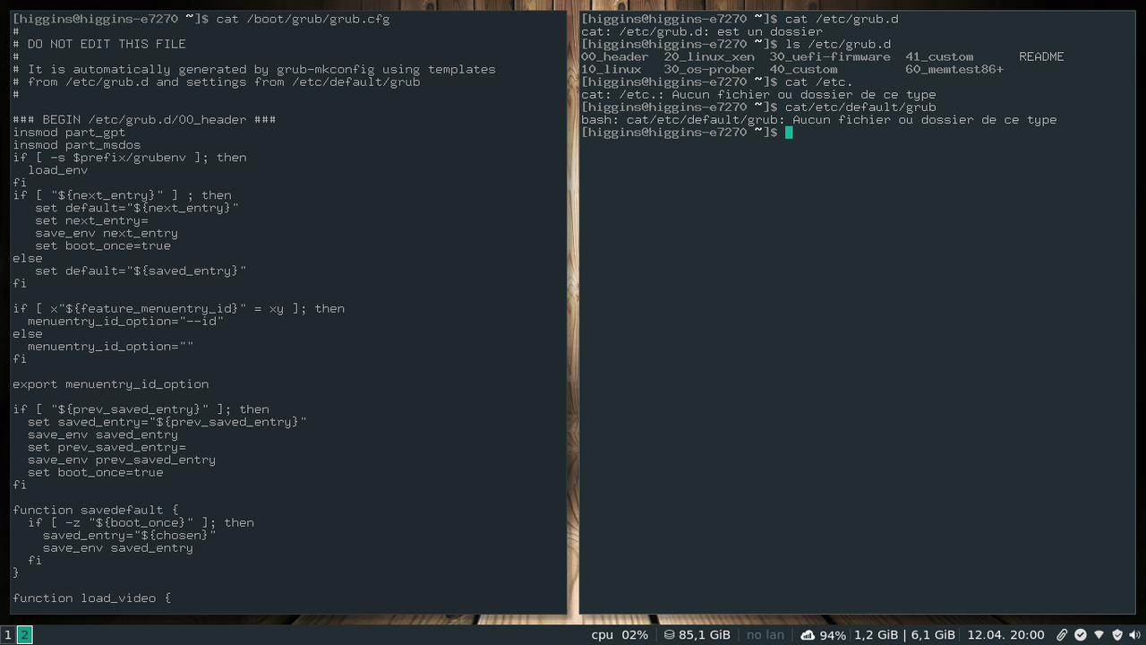Click the '# DO NOT EDIT THIS FILE' line
This screenshot has width=1146, height=645.
pos(99,44)
